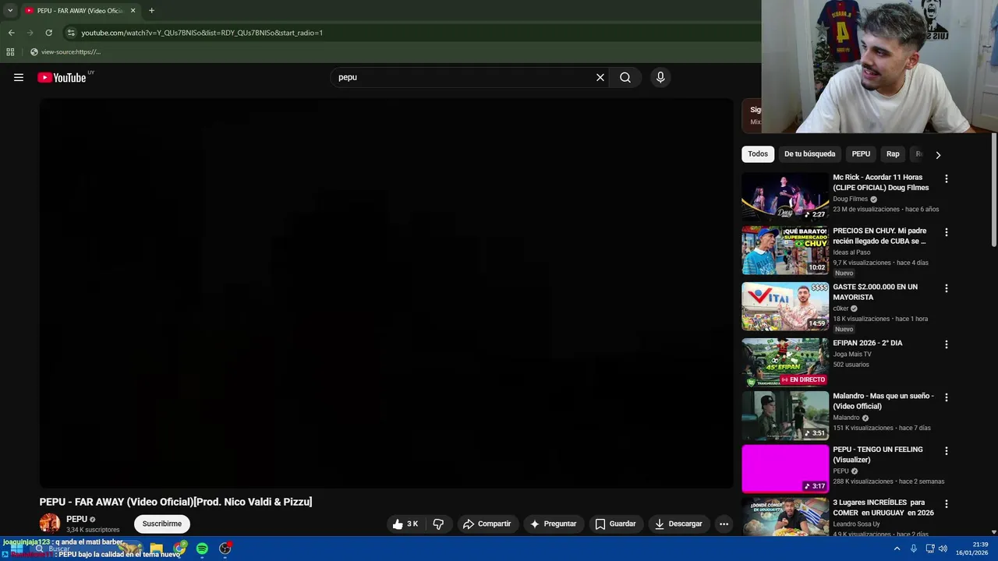Open a new browser tab

151,11
